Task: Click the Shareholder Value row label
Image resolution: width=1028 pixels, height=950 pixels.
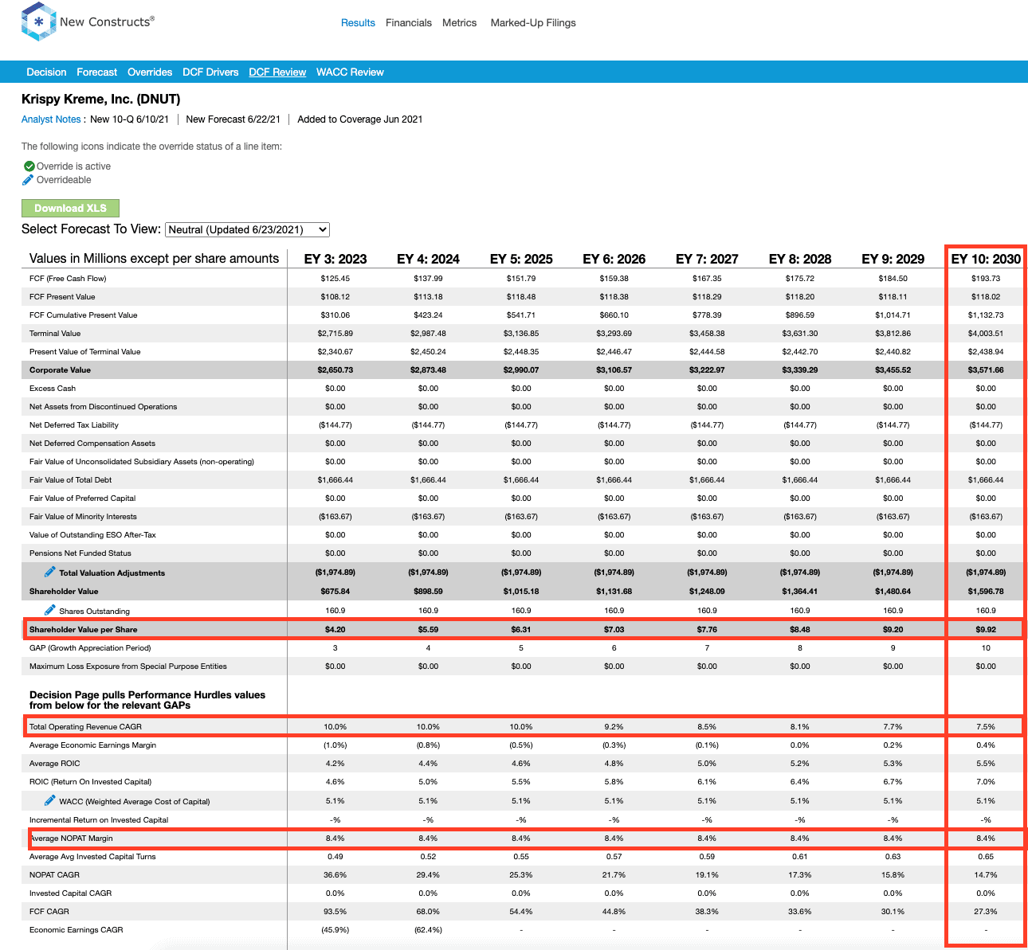Action: point(64,592)
